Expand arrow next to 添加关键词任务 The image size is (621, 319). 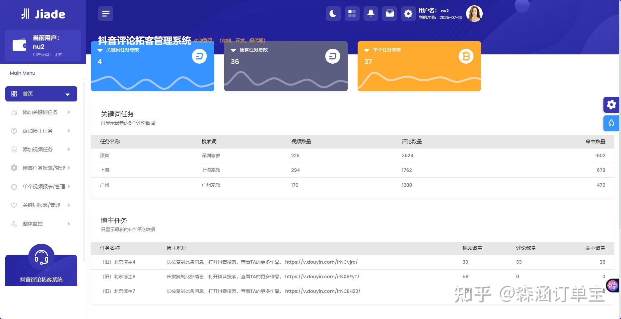point(69,112)
